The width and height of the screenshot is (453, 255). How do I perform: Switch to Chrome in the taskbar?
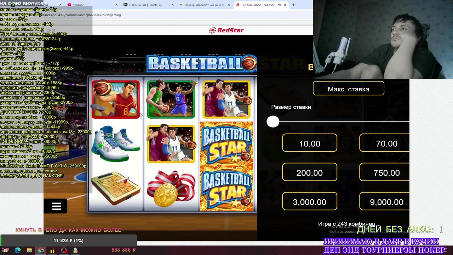click(x=41, y=250)
